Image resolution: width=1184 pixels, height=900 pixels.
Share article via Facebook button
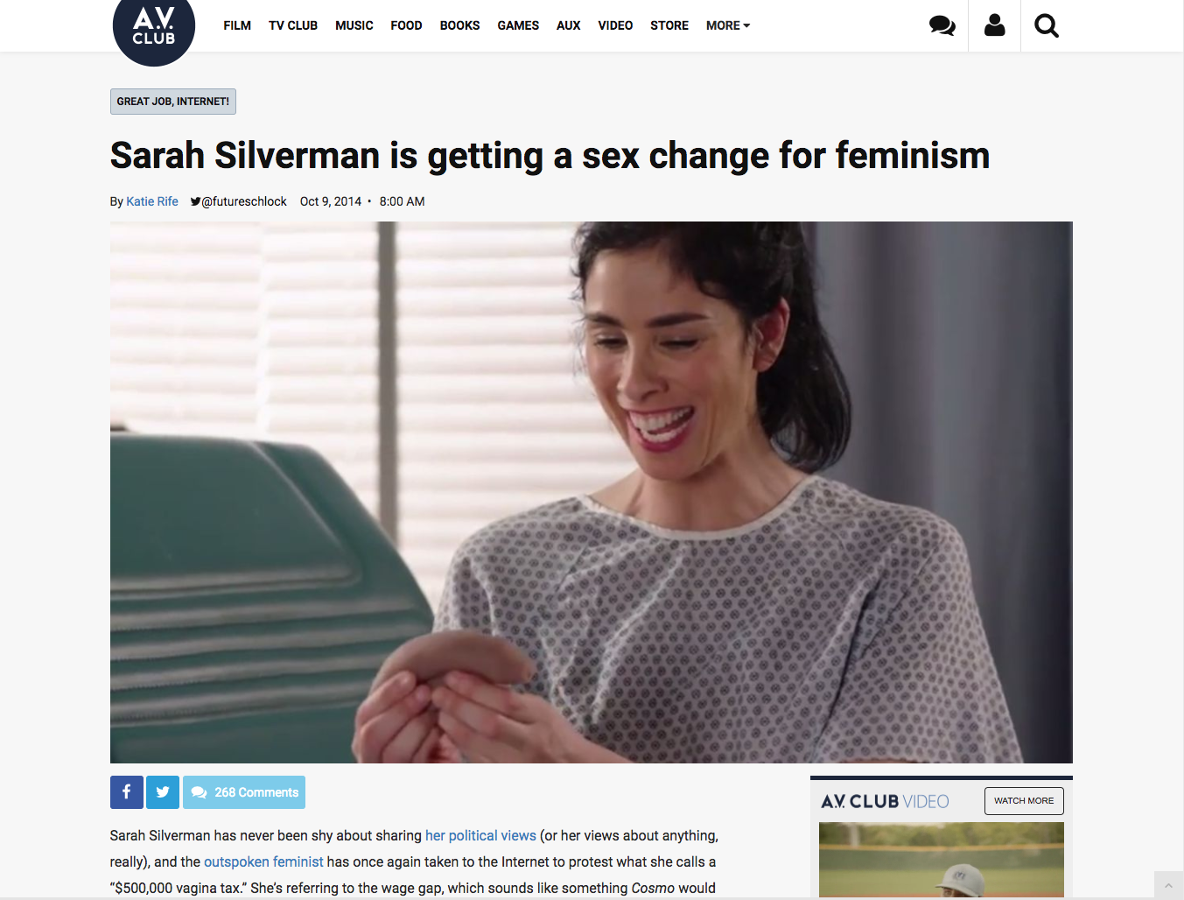(x=126, y=792)
